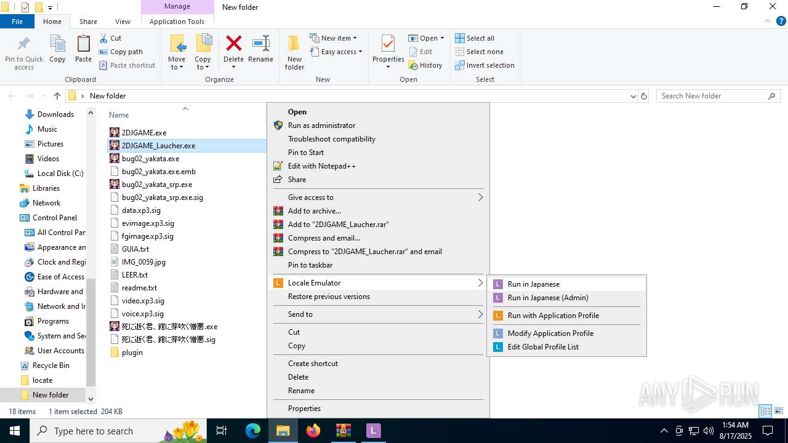Expand the Open dropdown in ribbon
Viewport: 788px width, 443px height.
[442, 38]
